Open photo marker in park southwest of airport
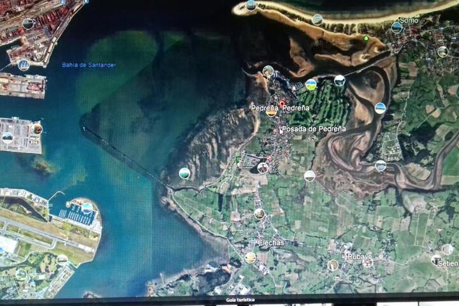This screenshot has height=306, width=459. pos(21,274)
